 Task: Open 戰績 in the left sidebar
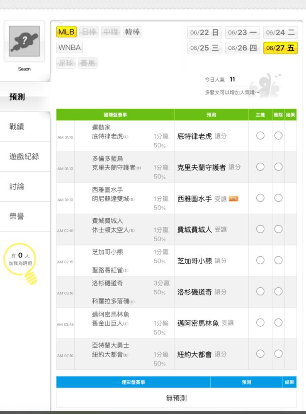17,126
